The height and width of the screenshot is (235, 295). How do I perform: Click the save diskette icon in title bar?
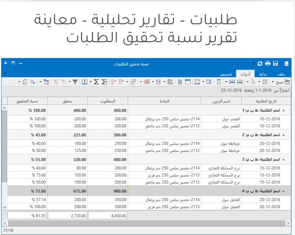[275, 63]
